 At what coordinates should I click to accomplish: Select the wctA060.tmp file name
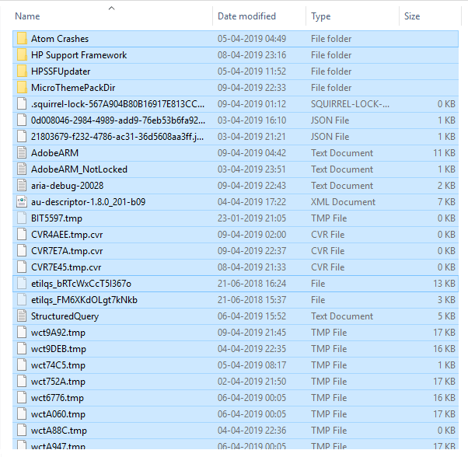click(x=58, y=414)
